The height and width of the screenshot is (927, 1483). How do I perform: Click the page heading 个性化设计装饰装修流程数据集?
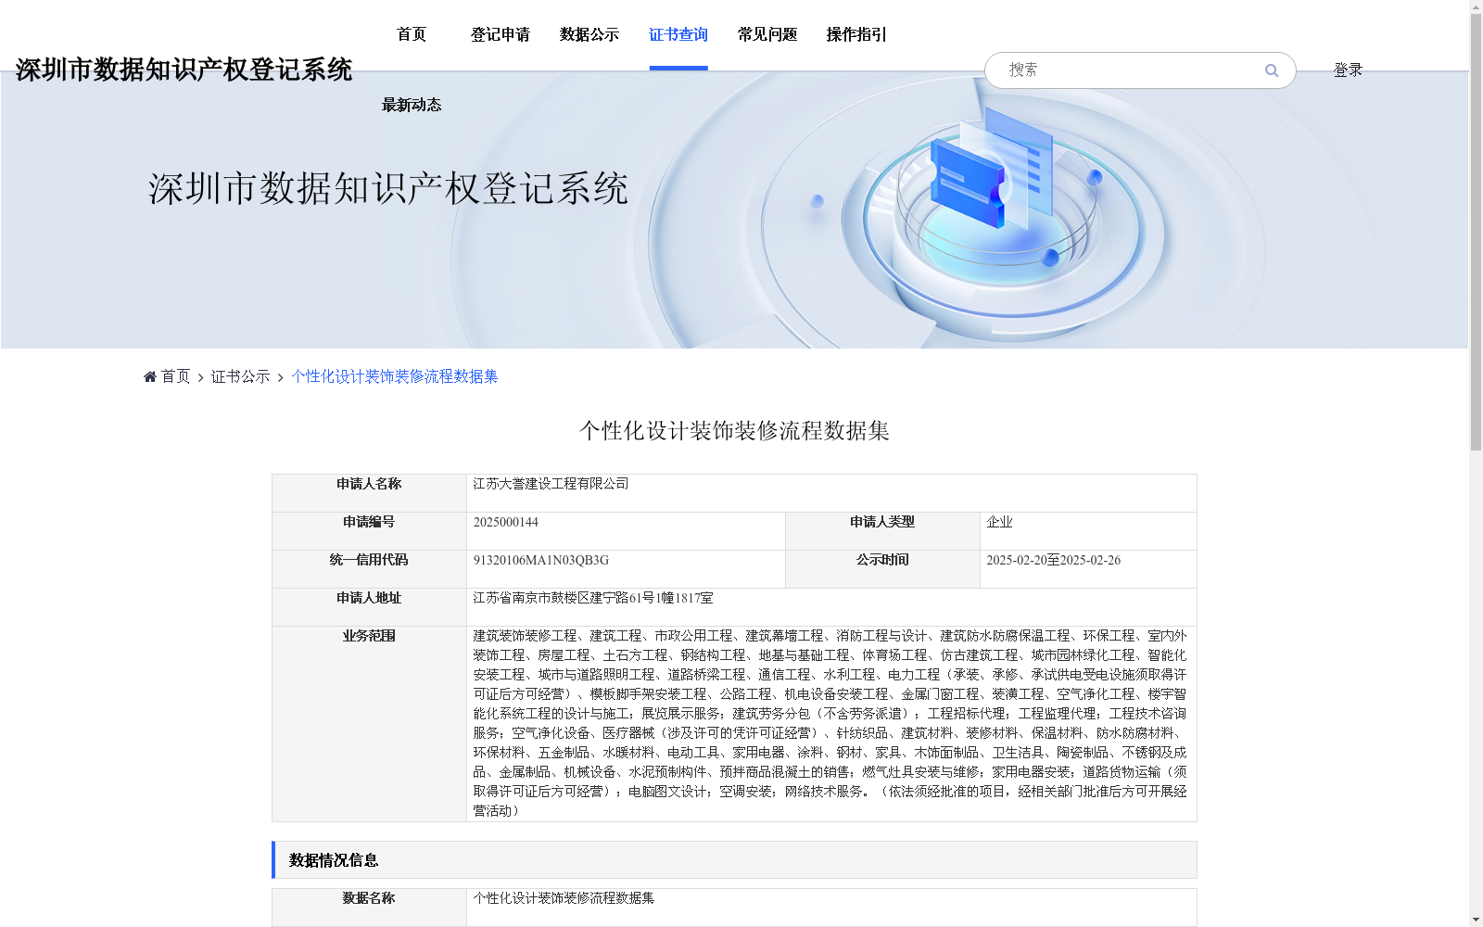point(734,431)
